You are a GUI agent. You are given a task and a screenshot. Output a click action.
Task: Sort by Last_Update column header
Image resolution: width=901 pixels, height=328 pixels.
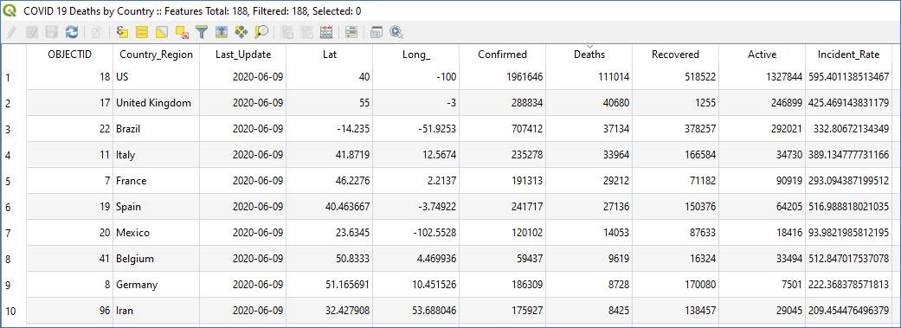click(x=243, y=55)
